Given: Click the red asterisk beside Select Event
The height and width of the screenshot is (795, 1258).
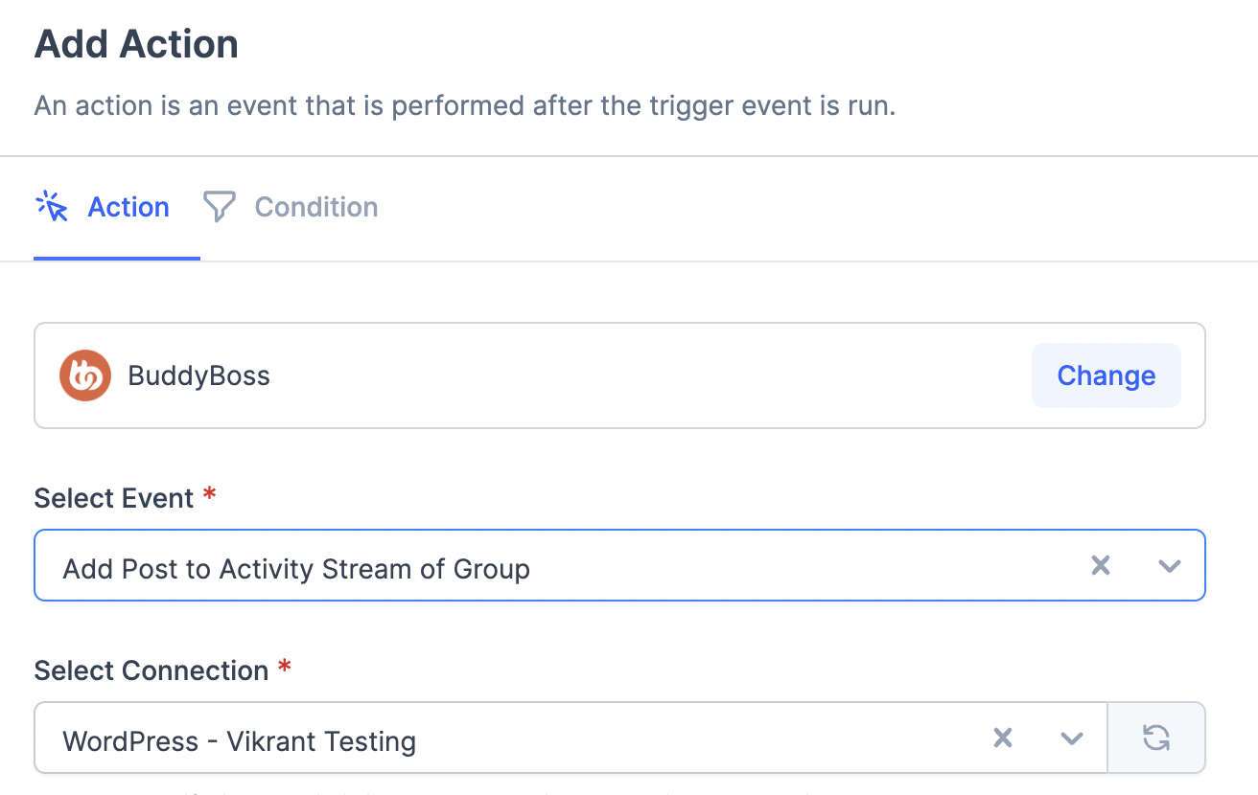Looking at the screenshot, I should 210,495.
